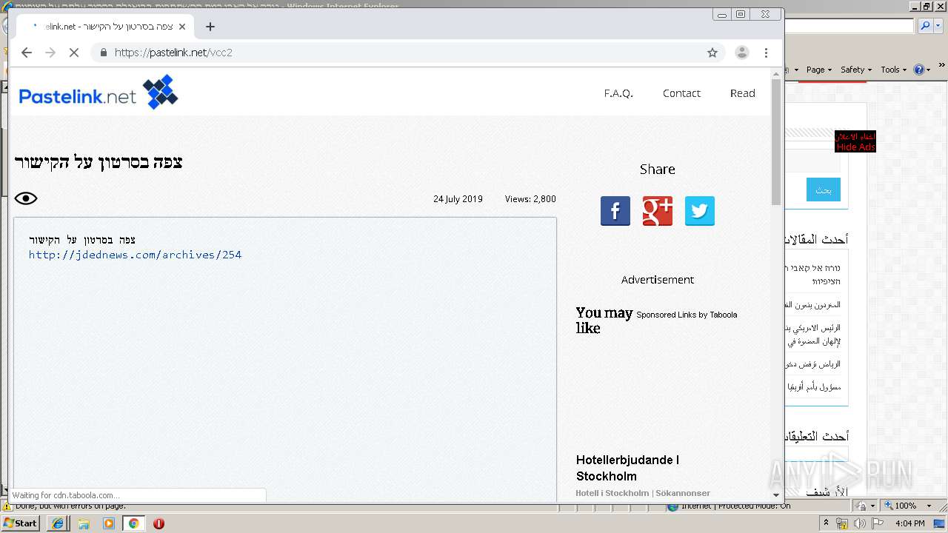This screenshot has height=533, width=948.
Task: Select the pastelink.net tab
Action: pyautogui.click(x=104, y=27)
